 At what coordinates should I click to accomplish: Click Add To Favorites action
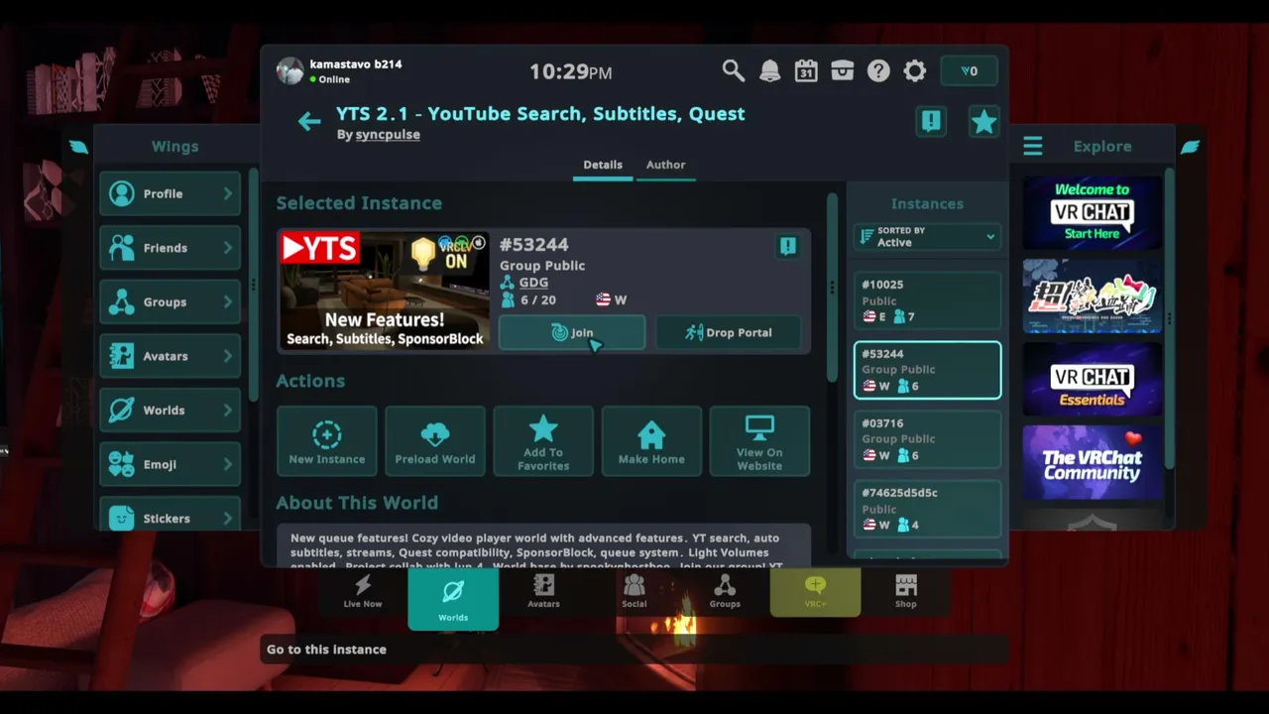543,441
